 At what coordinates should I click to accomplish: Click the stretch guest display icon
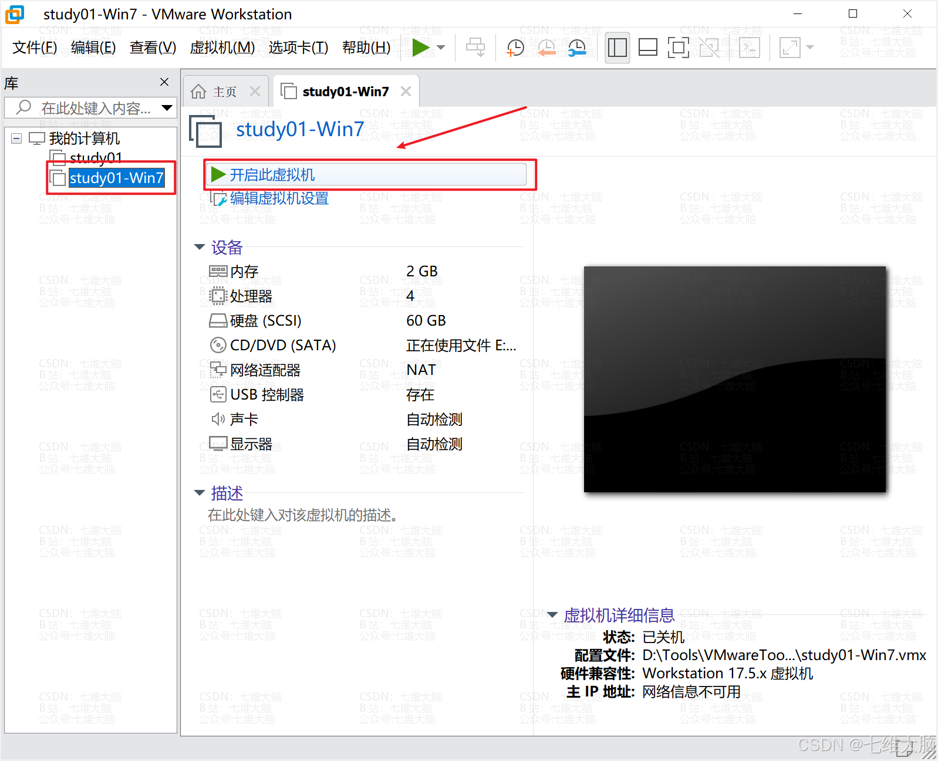click(x=790, y=48)
